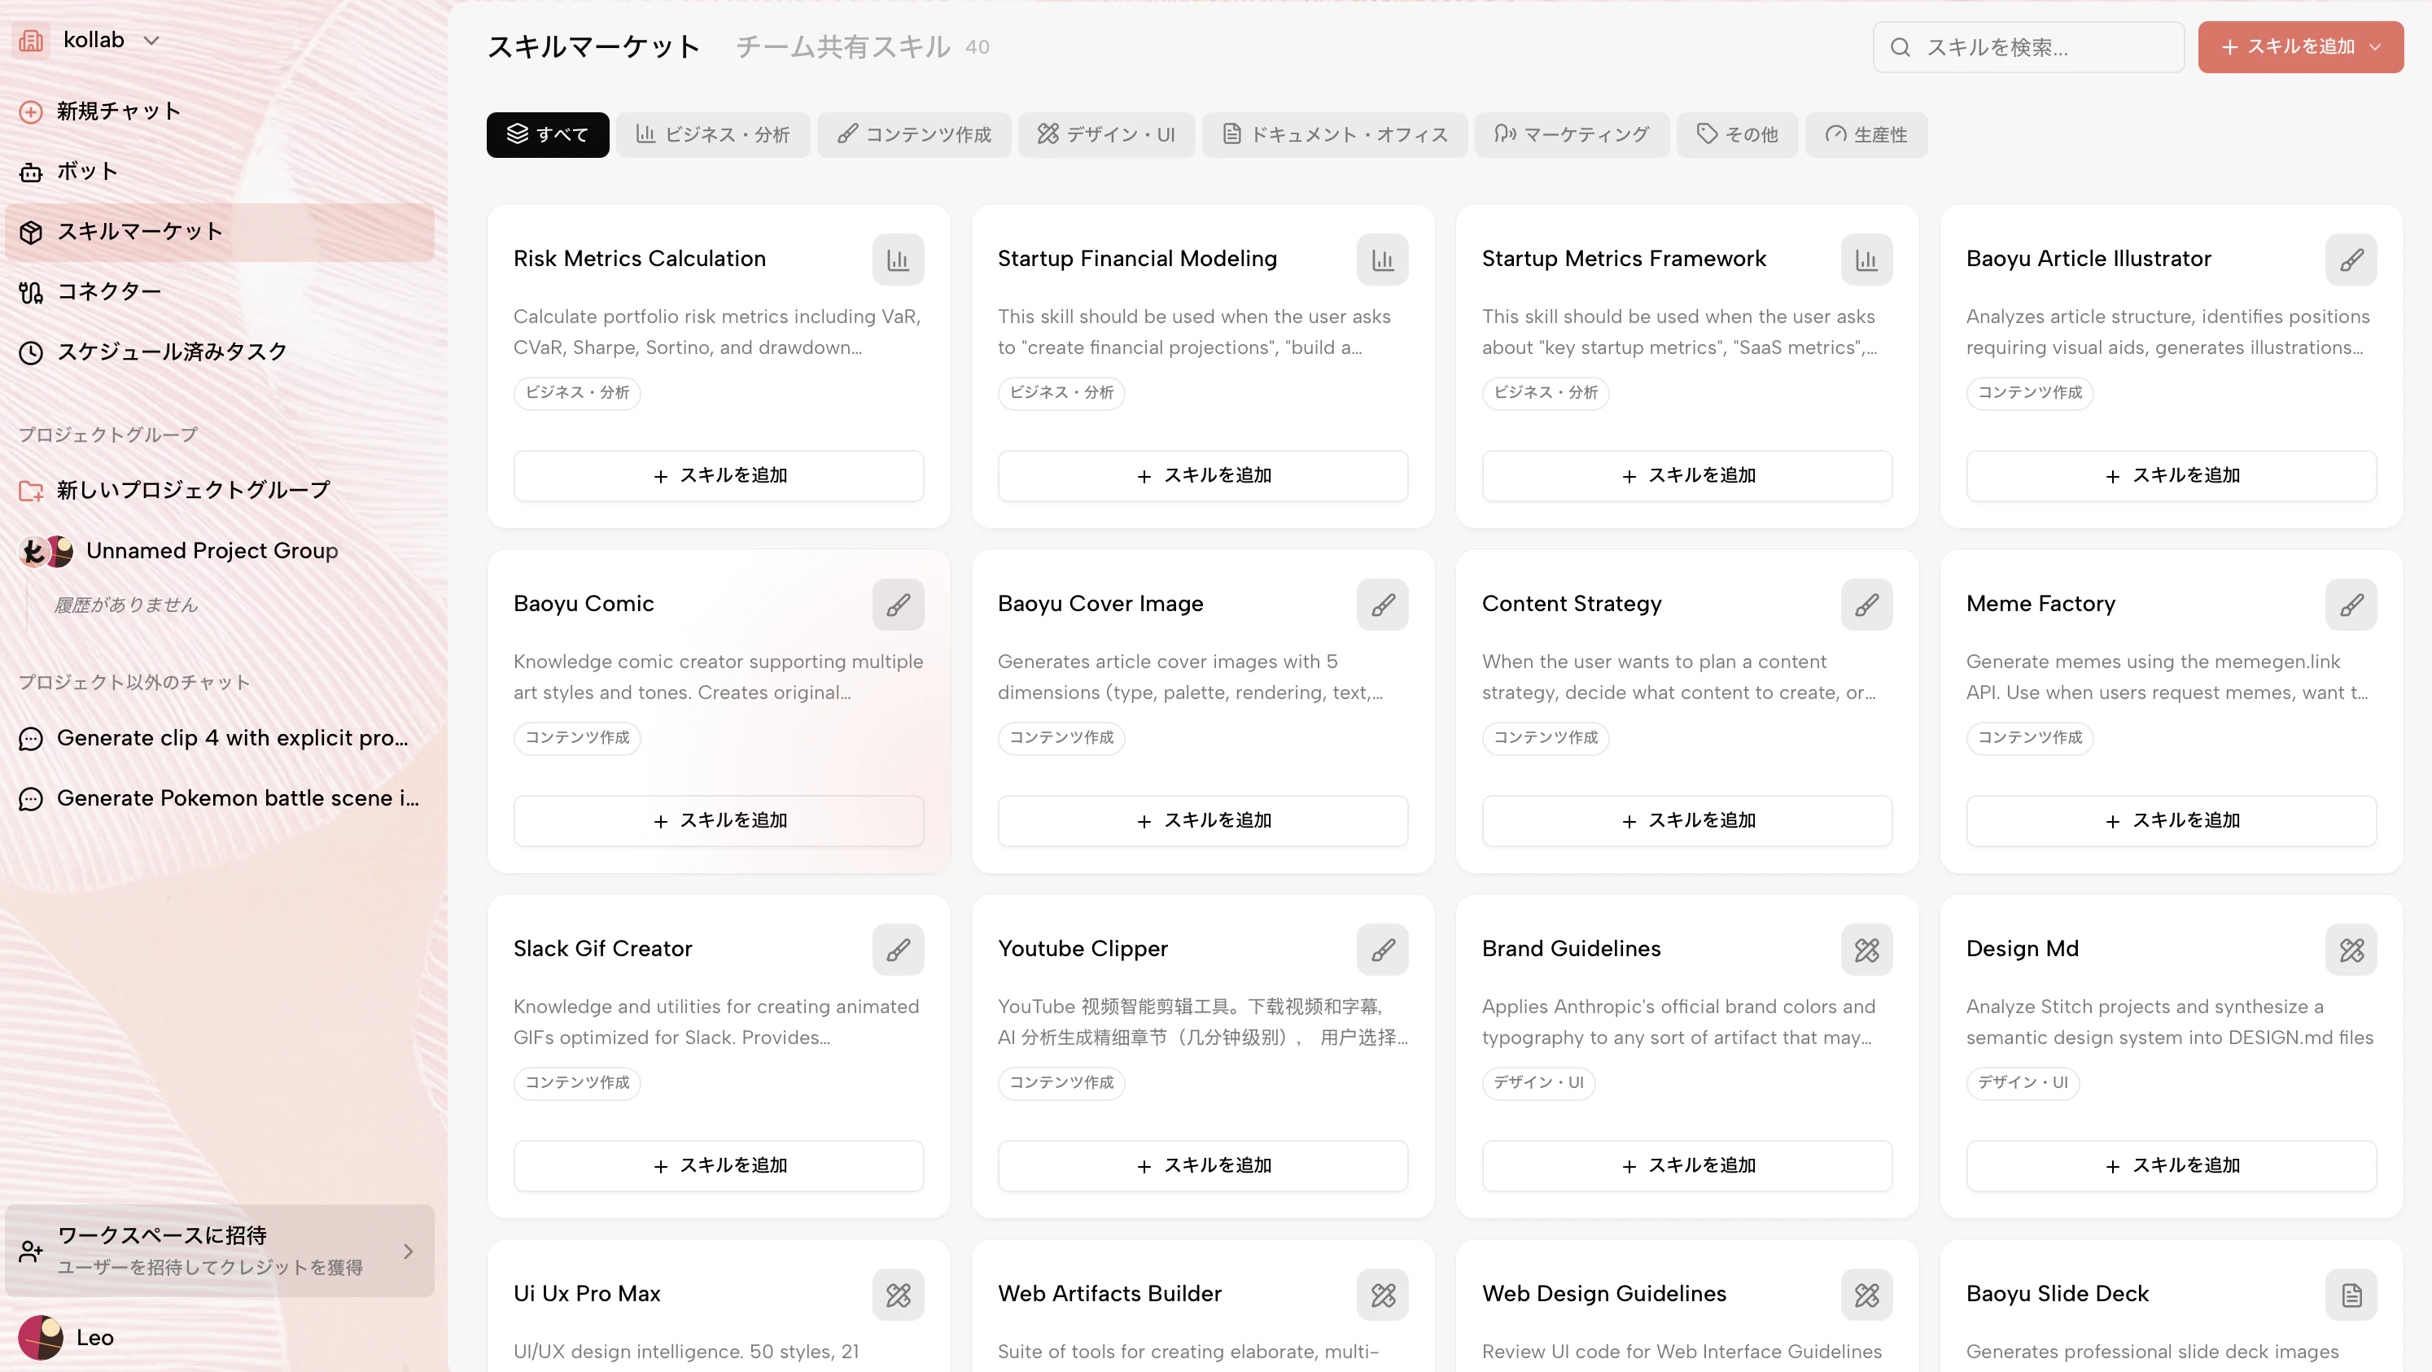Open chat 'Generate clip 4 with explicit pro...'
2432x1372 pixels.
pos(219,738)
